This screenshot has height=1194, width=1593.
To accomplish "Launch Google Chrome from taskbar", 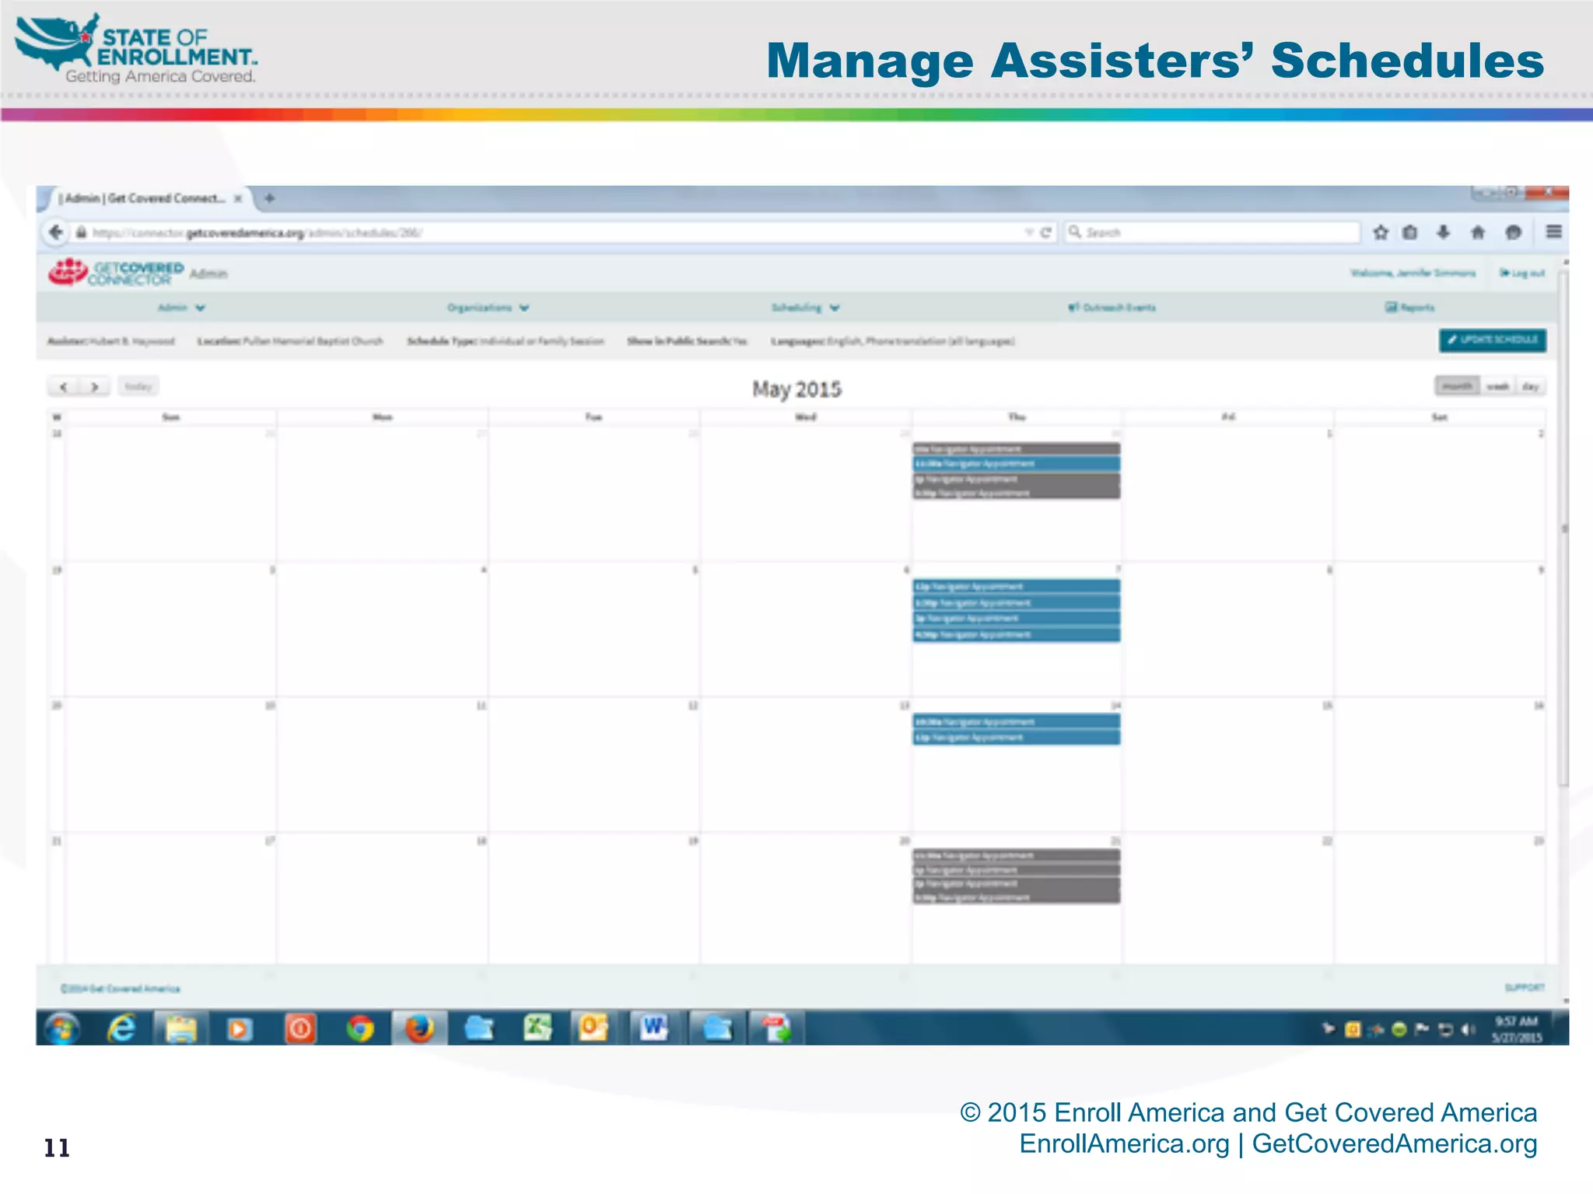I will pyautogui.click(x=360, y=1028).
